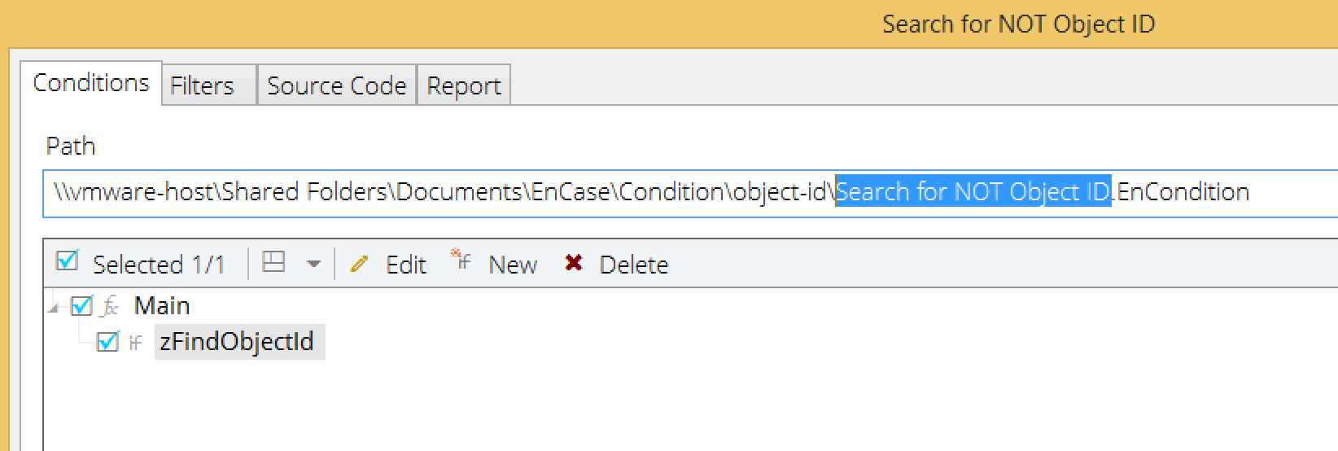The image size is (1338, 451).
Task: Open the dropdown arrow beside the layout icon
Action: pyautogui.click(x=313, y=264)
